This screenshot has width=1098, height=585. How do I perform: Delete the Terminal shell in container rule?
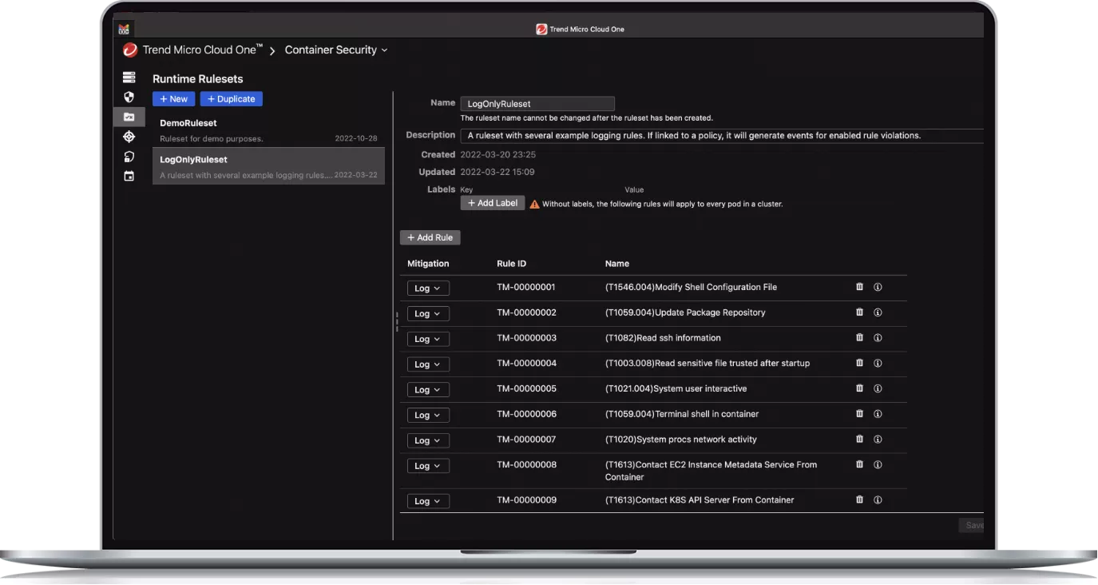point(859,414)
